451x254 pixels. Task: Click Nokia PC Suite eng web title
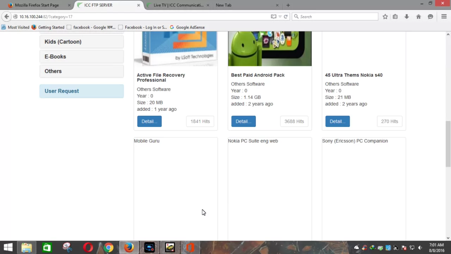253,141
